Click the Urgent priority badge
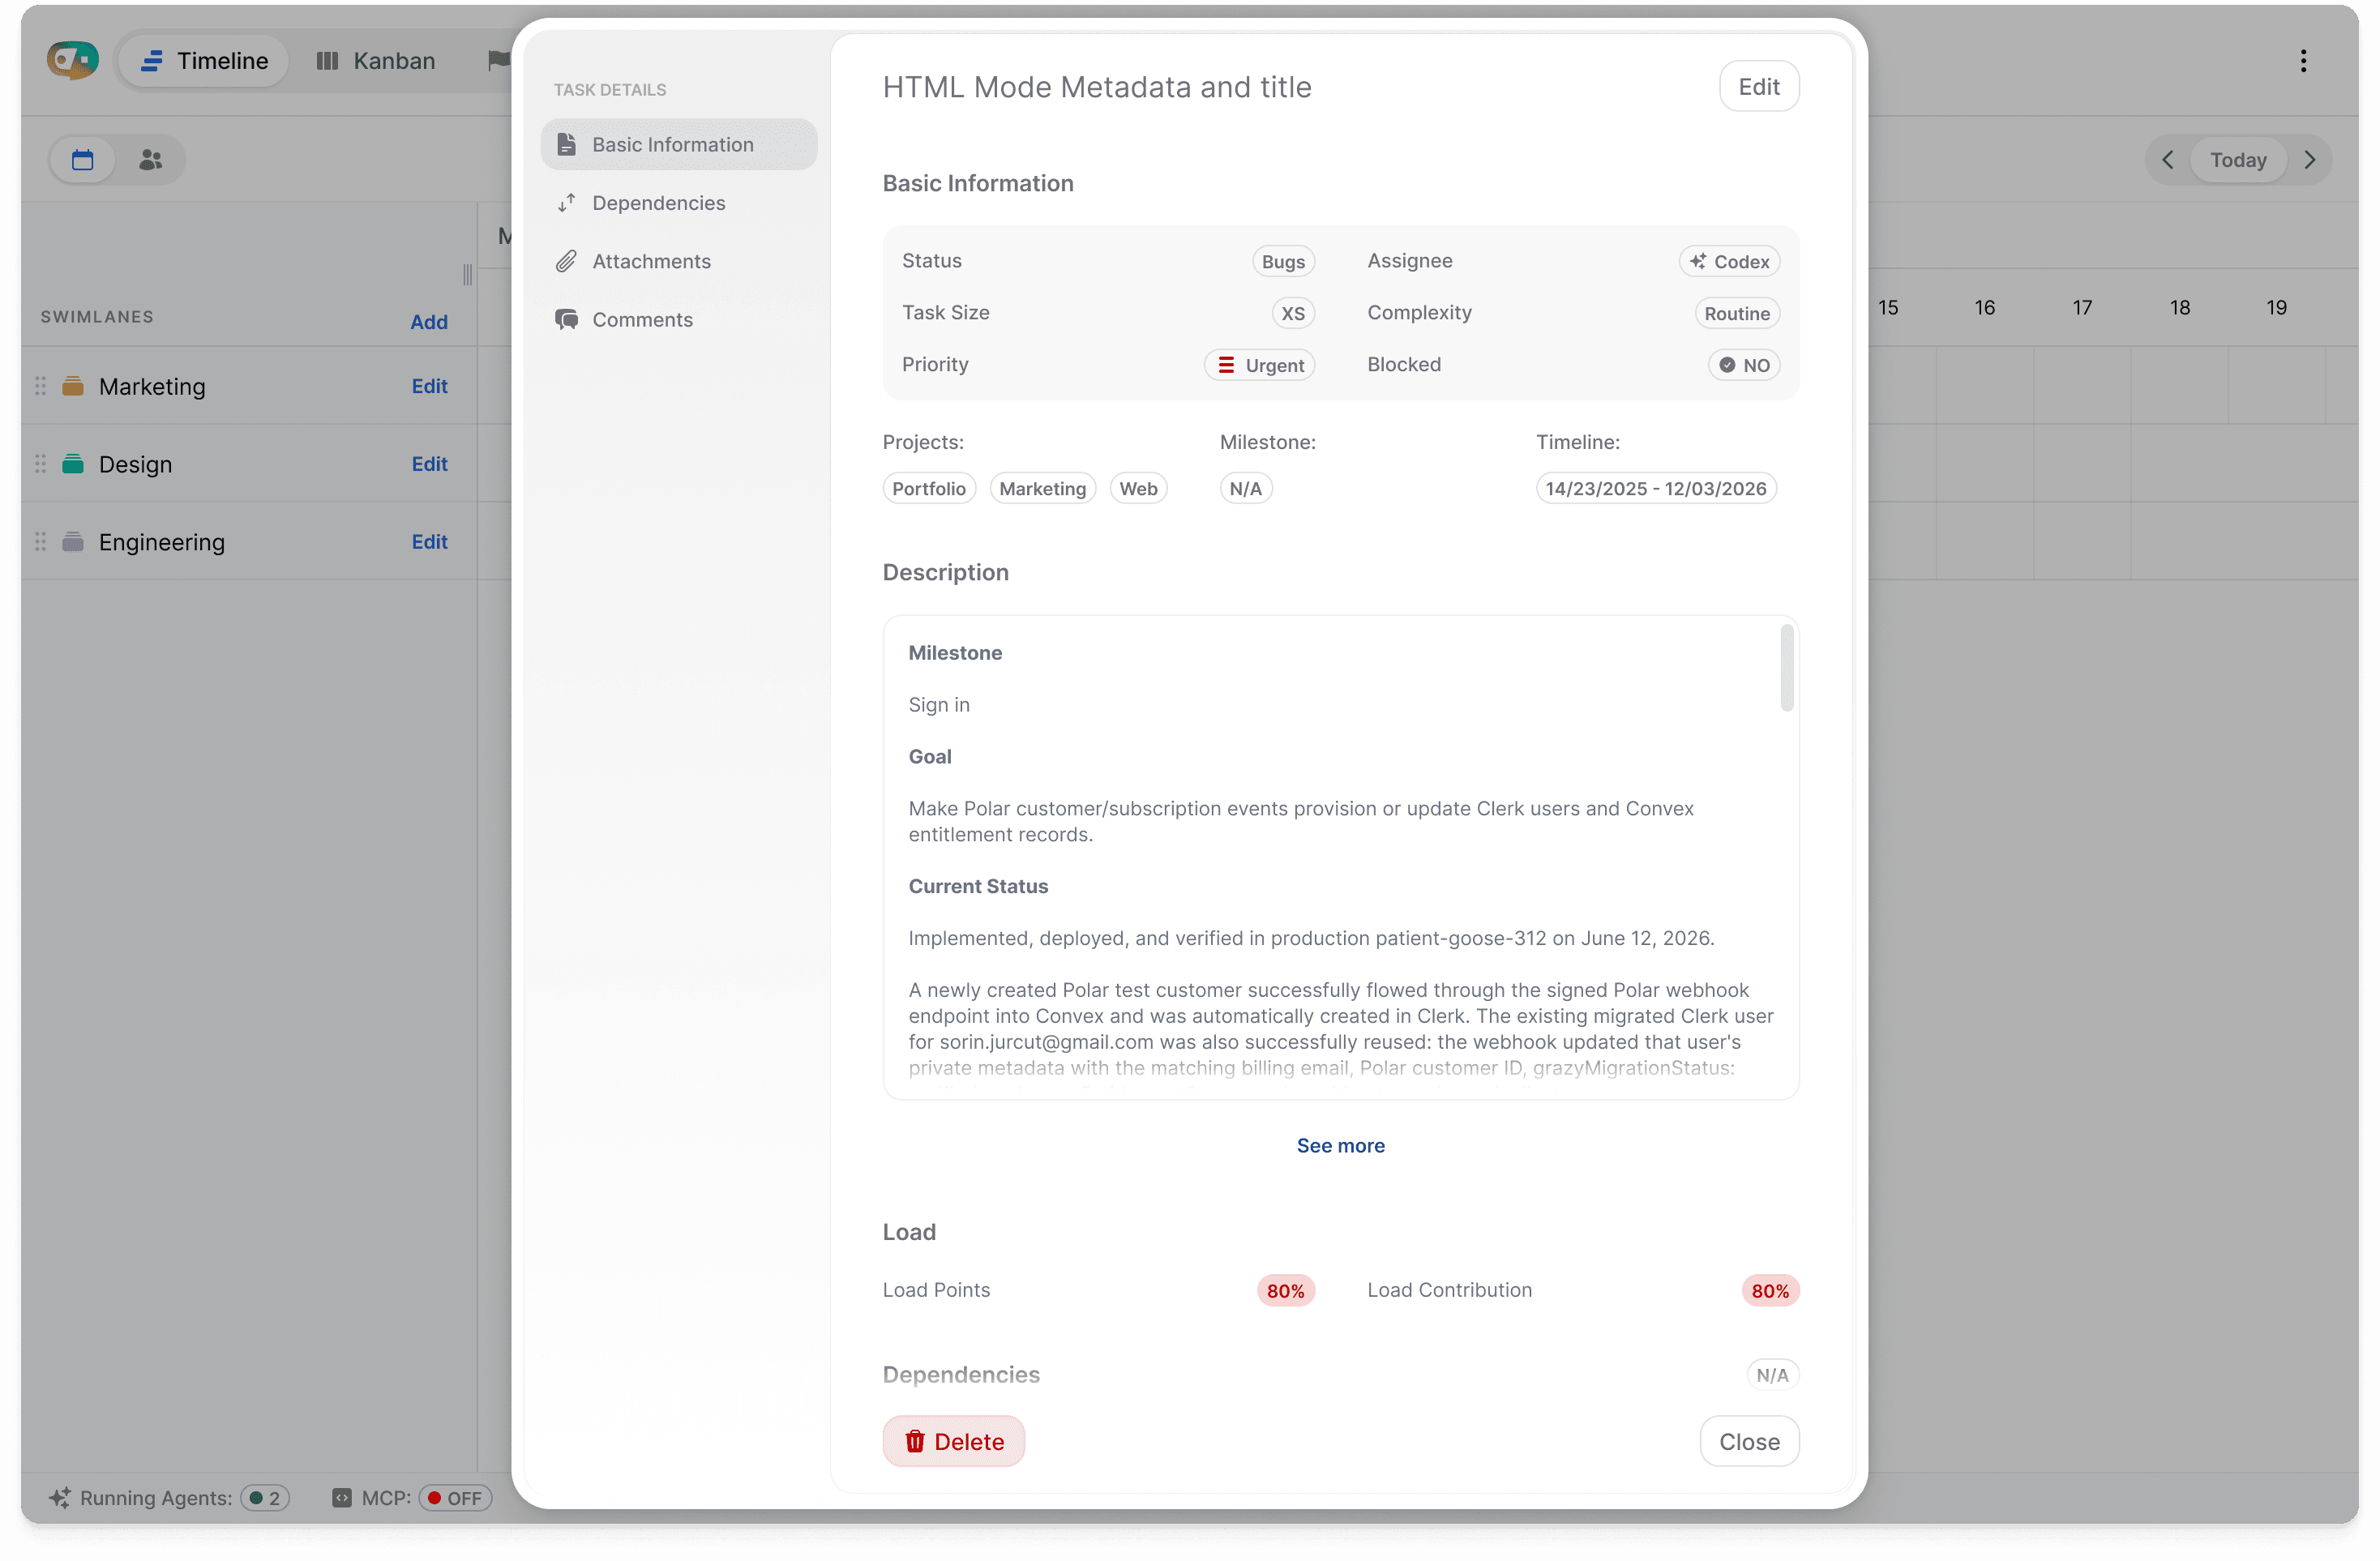Viewport: 2380px width, 1561px height. click(x=1259, y=366)
